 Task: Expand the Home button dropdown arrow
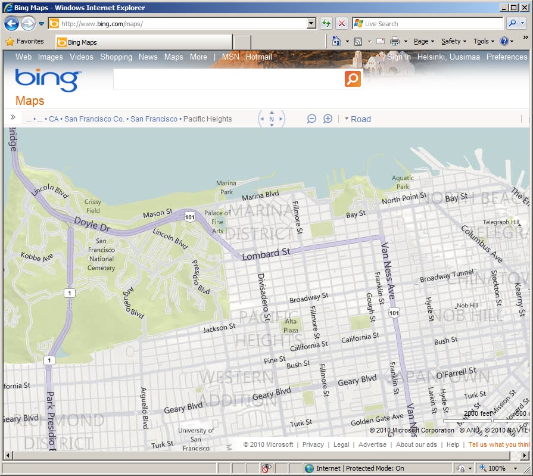tap(347, 42)
